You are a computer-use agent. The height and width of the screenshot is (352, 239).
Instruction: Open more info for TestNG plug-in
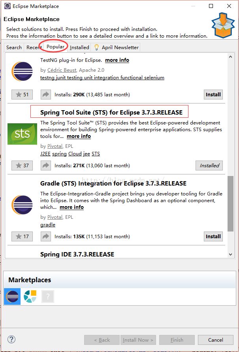[117, 60]
